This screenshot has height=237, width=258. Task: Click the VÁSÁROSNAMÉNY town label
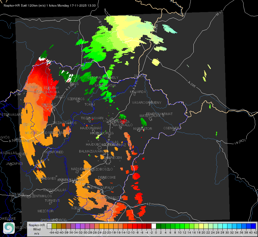point(147,102)
